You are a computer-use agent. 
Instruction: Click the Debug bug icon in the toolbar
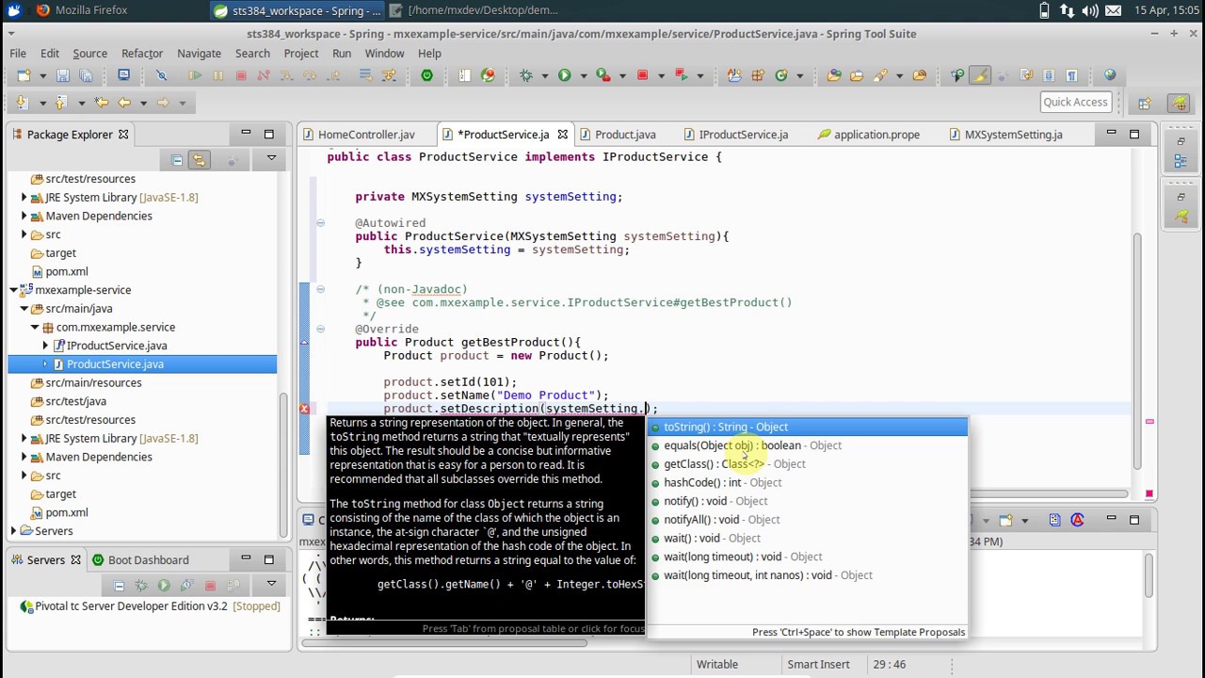tap(526, 75)
